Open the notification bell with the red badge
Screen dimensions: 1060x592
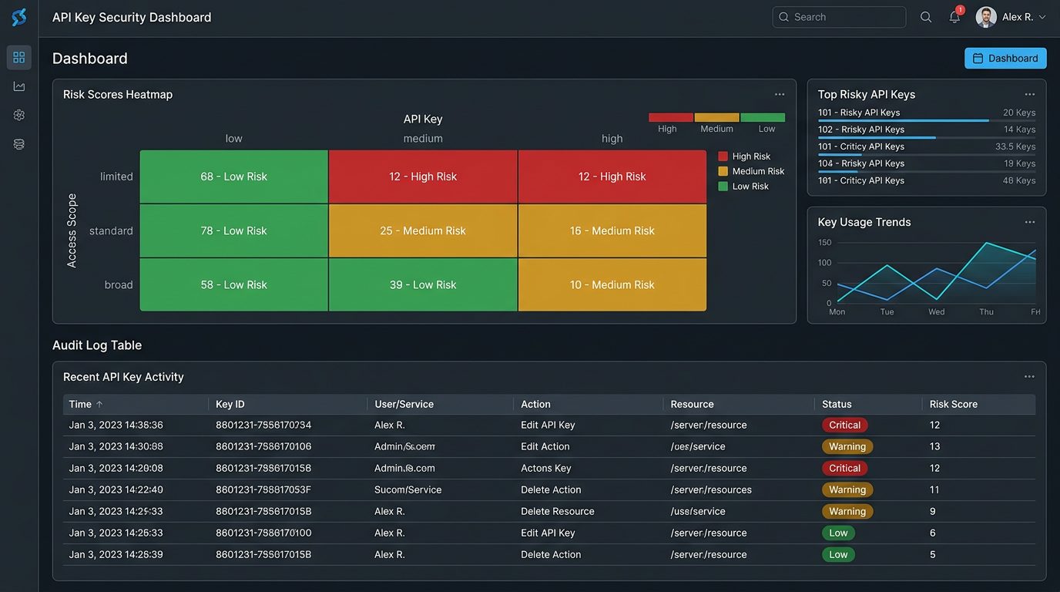point(955,16)
